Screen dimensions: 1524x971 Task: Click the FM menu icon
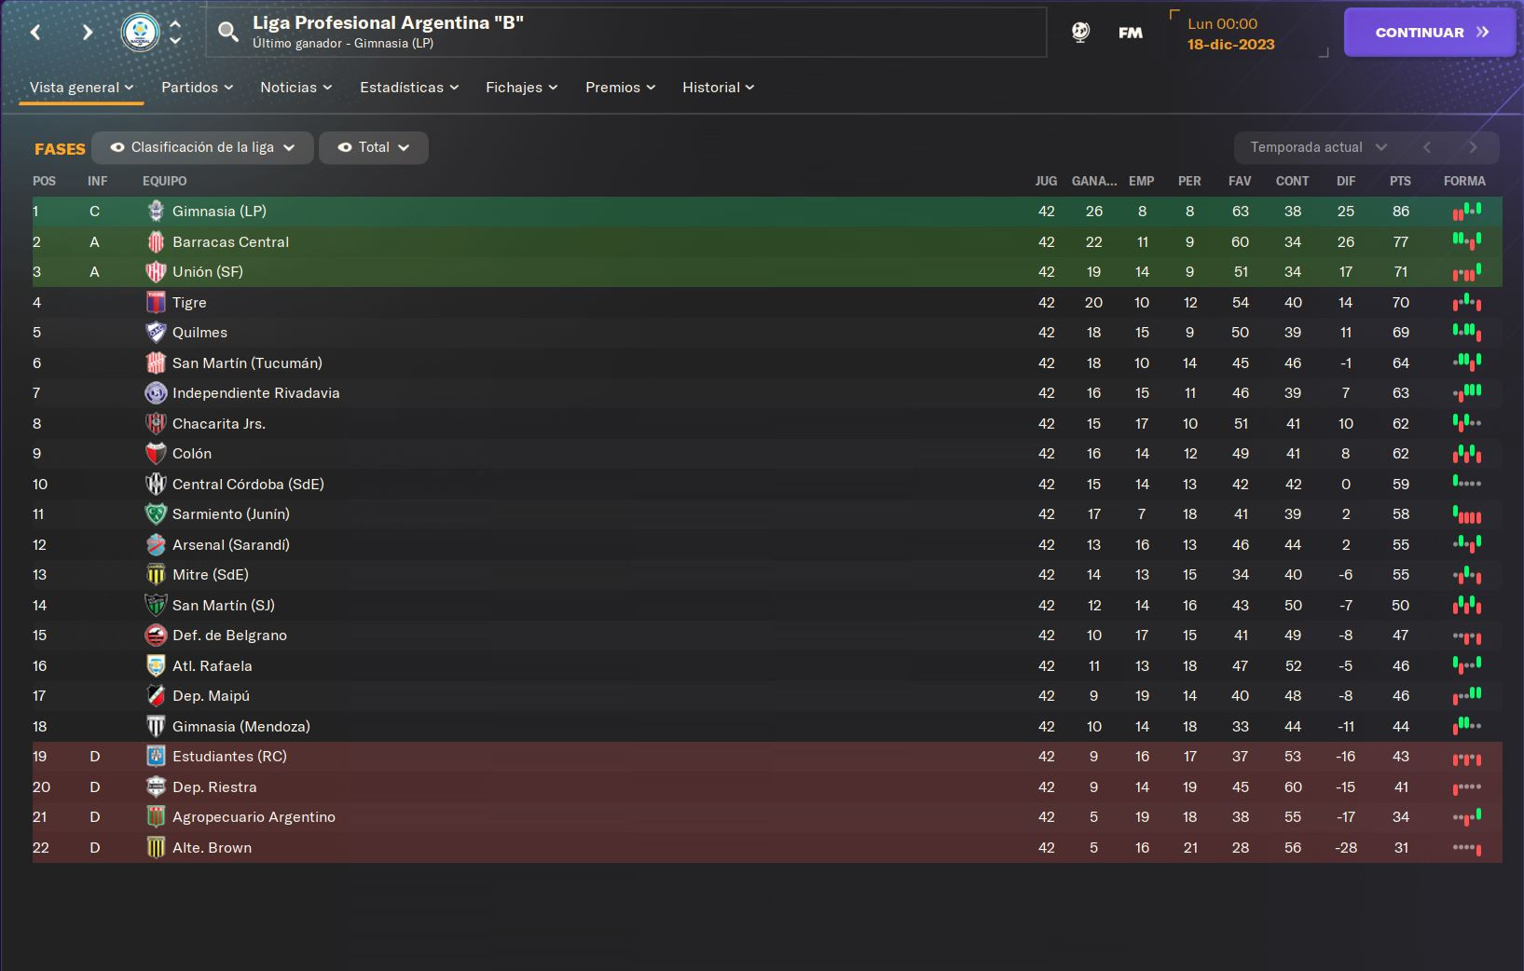tap(1131, 33)
